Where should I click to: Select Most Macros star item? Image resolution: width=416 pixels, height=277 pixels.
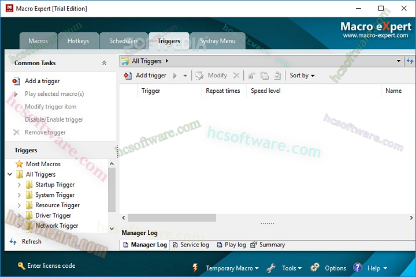click(x=43, y=164)
